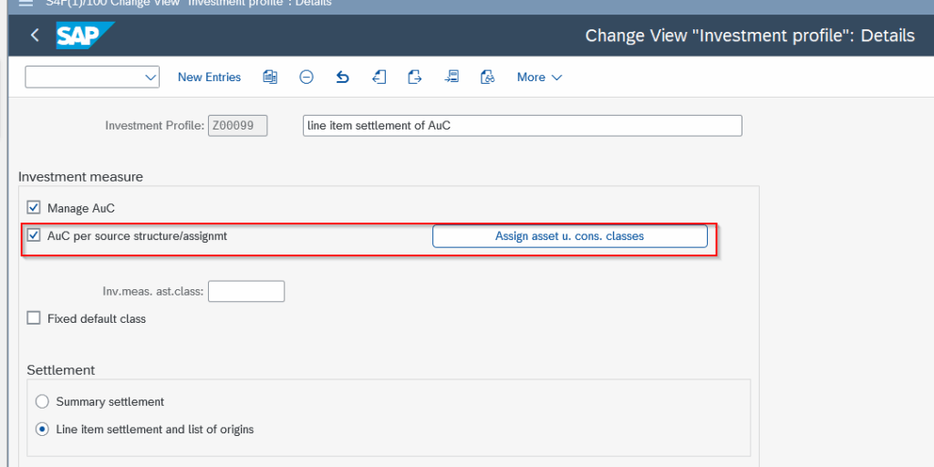Click the Copy As icon in toolbar
Image resolution: width=934 pixels, height=467 pixels.
tap(270, 78)
